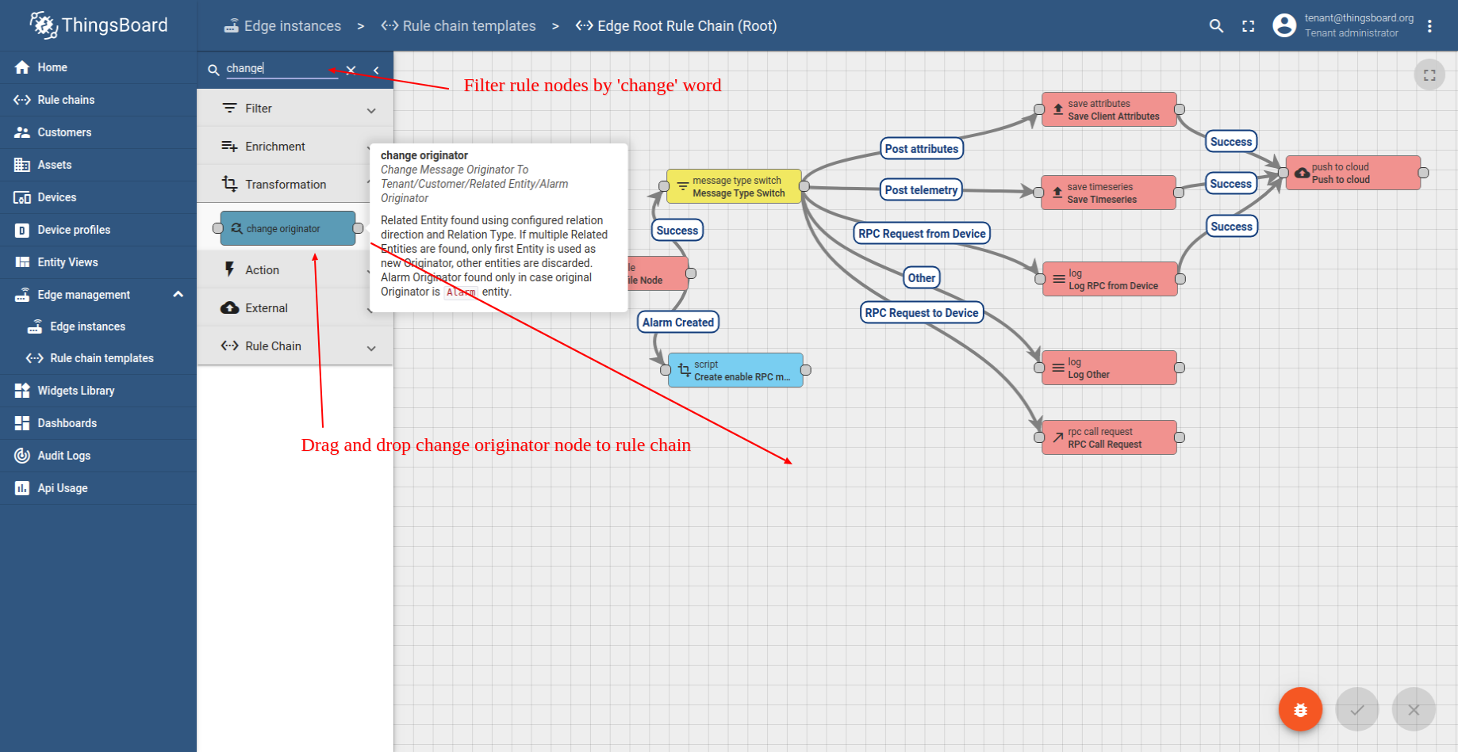Expand the Enrichment node category

(295, 147)
